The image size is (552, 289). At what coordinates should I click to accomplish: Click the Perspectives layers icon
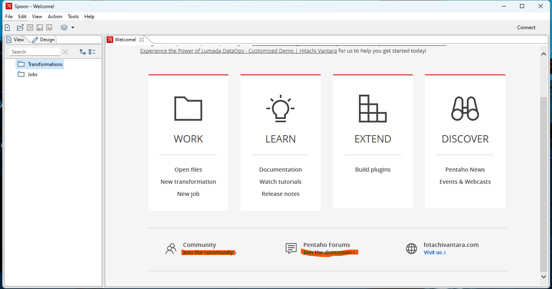click(x=64, y=28)
